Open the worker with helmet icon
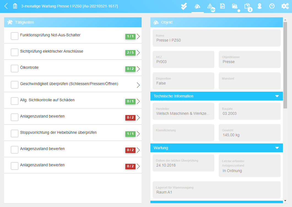This screenshot has height=207, width=292. click(259, 6)
